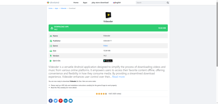218x104 pixels.
Task: Open the Home menu item
Action: click(x=76, y=3)
